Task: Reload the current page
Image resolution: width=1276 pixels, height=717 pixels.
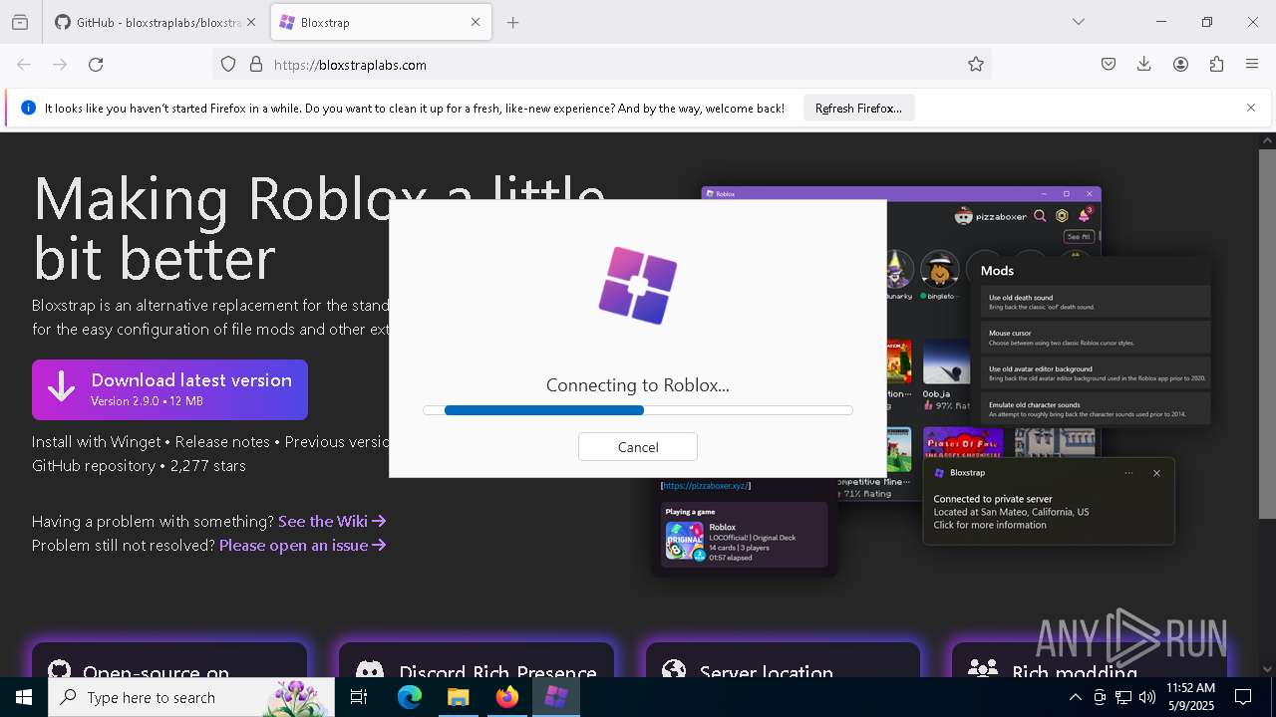Action: 96,65
